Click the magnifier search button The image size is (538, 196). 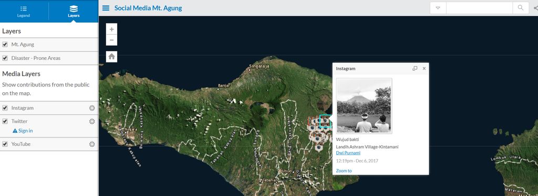click(521, 8)
